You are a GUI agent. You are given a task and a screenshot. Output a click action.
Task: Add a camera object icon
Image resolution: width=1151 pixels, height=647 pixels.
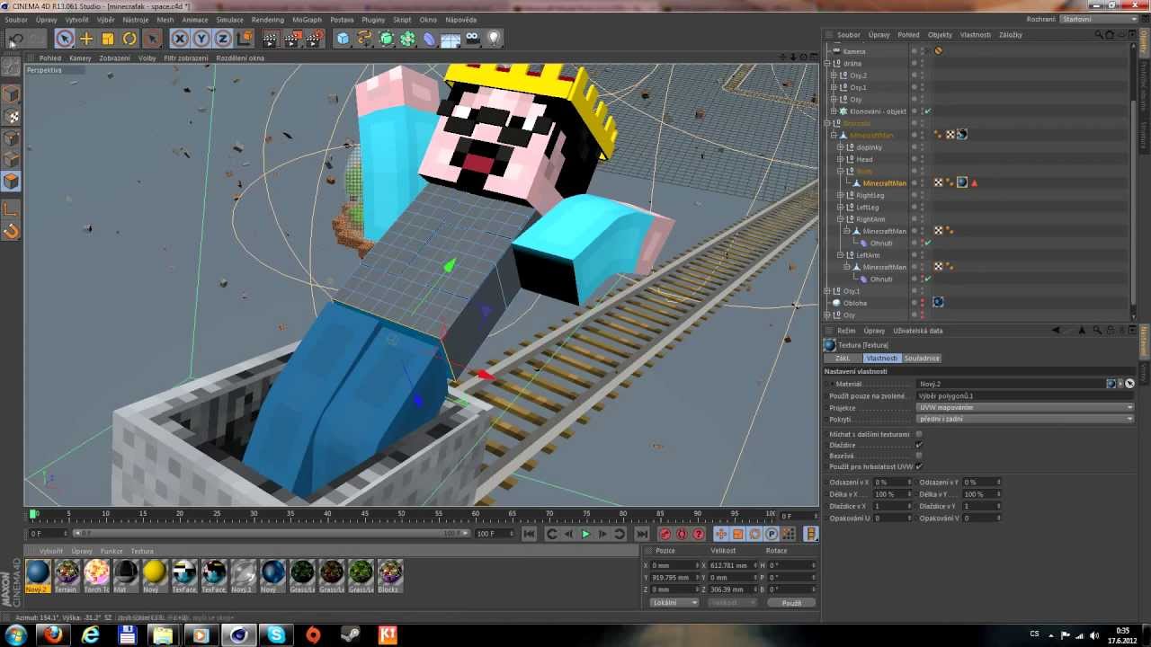(472, 39)
